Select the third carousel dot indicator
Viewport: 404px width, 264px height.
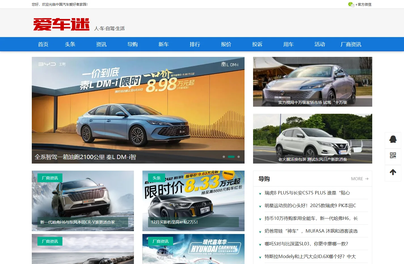tap(239, 157)
